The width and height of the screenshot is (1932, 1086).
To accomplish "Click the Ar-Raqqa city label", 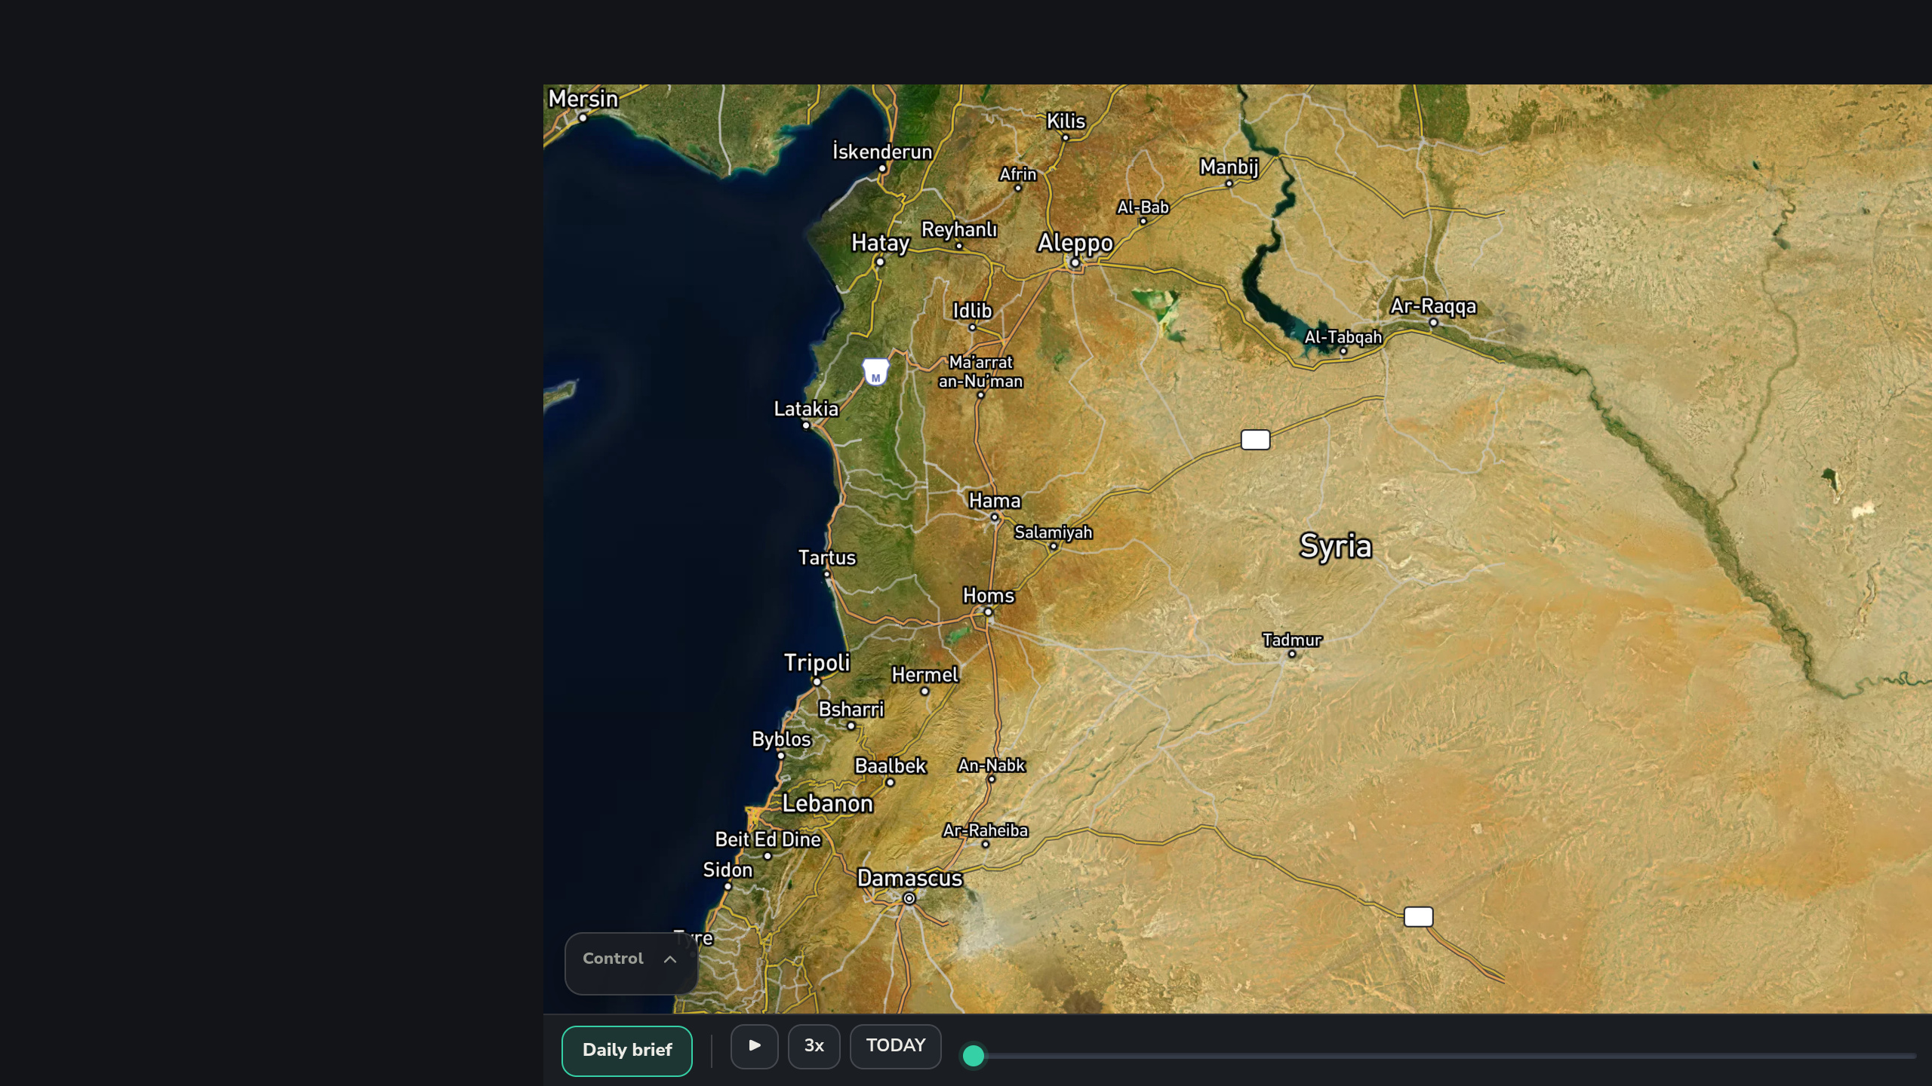I will click(1433, 306).
